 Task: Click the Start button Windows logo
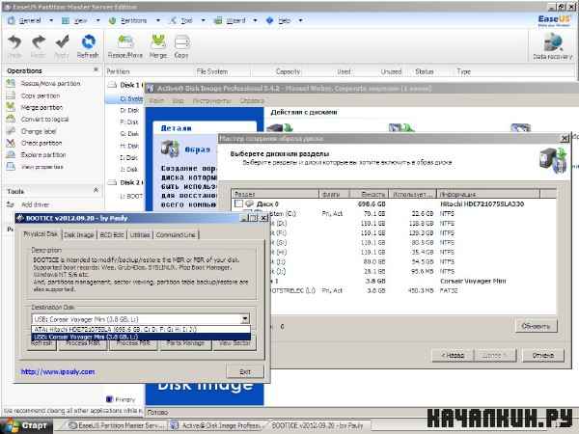tap(10, 425)
